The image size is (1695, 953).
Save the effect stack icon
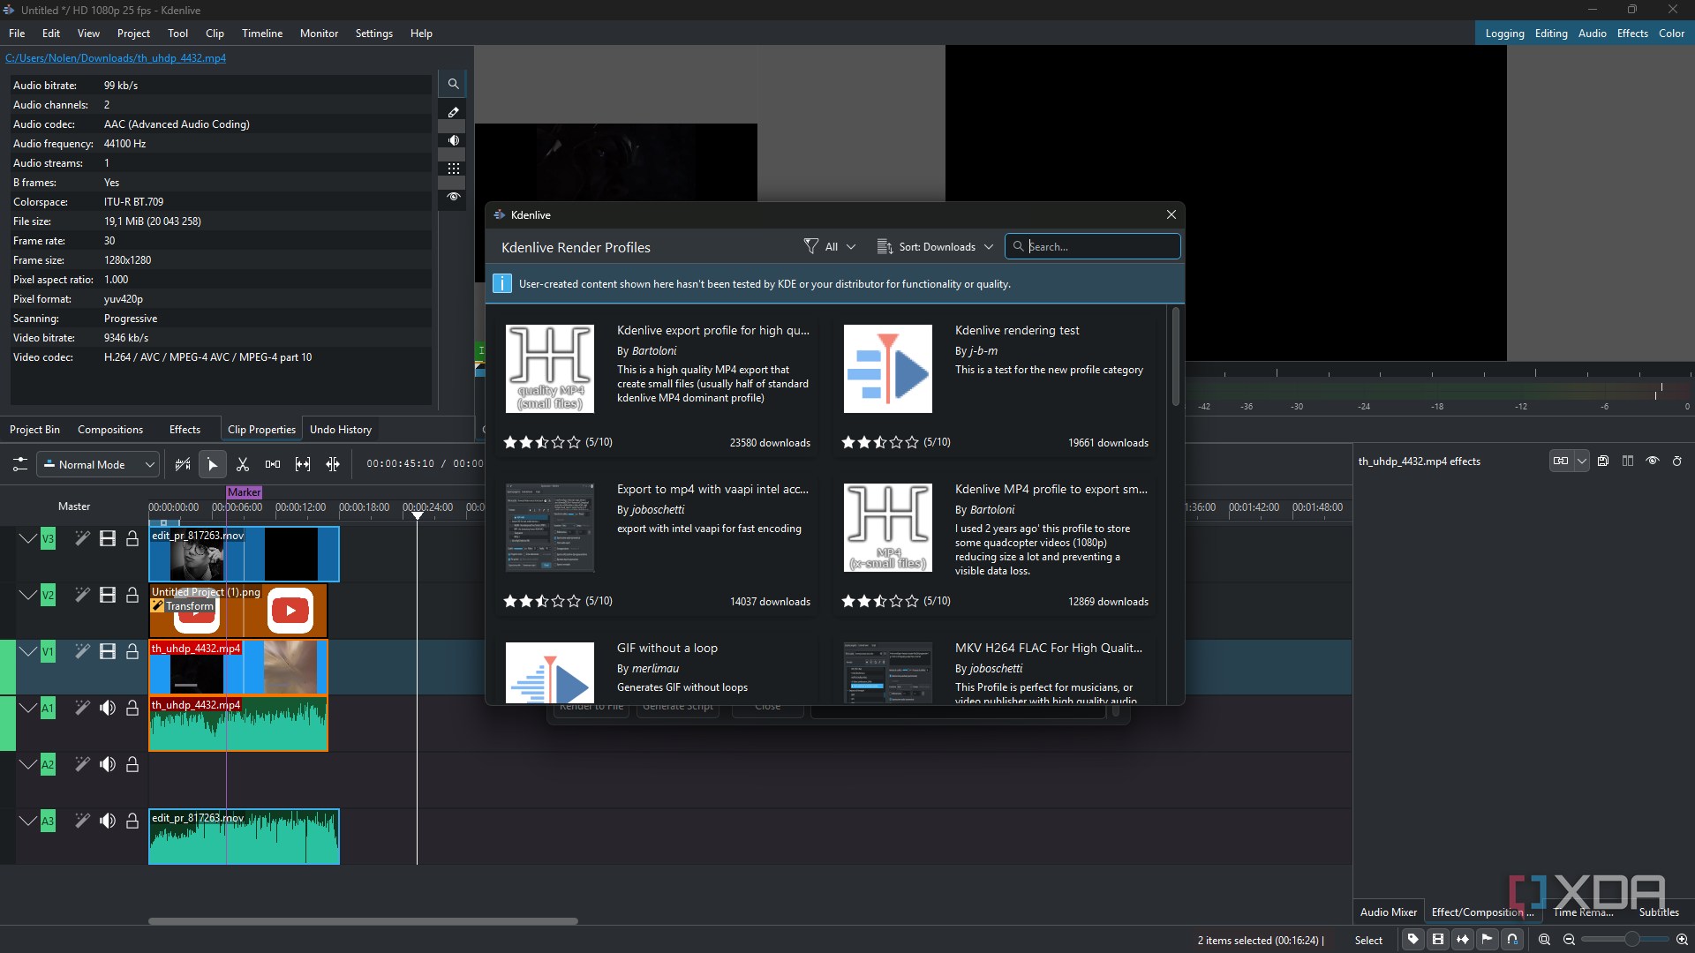(x=1603, y=461)
